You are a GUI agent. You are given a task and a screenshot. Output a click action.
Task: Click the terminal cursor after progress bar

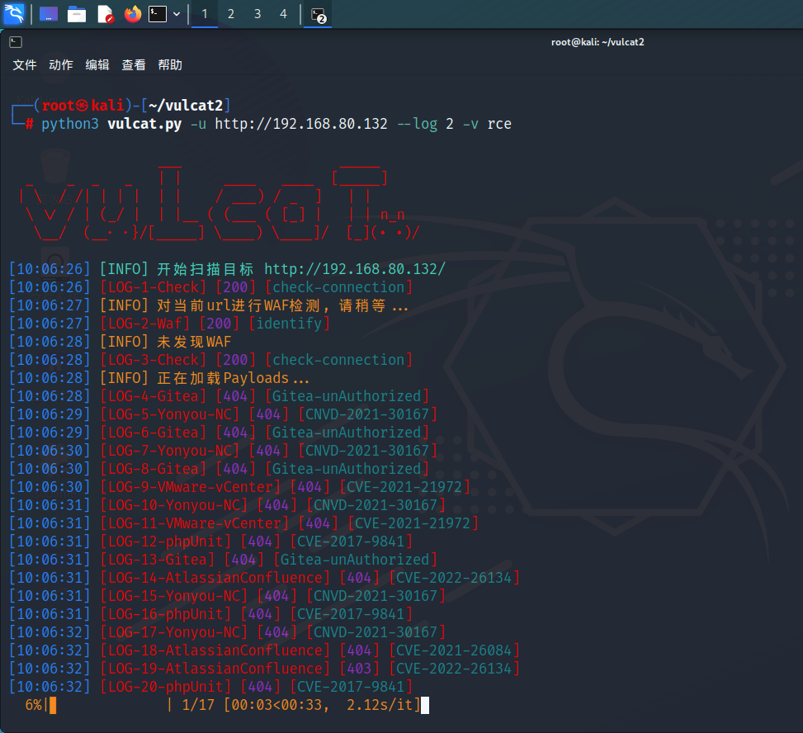pos(425,705)
